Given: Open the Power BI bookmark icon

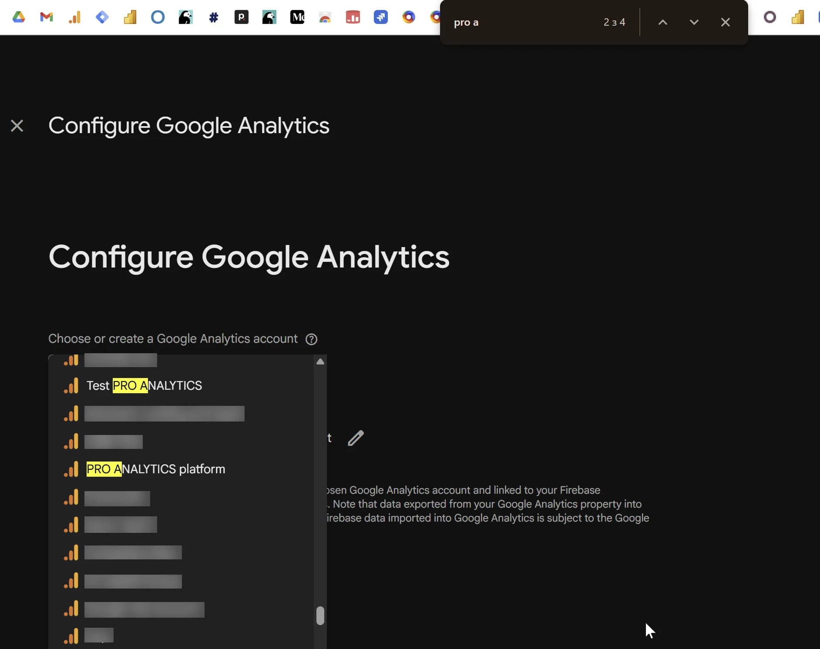Looking at the screenshot, I should point(130,17).
